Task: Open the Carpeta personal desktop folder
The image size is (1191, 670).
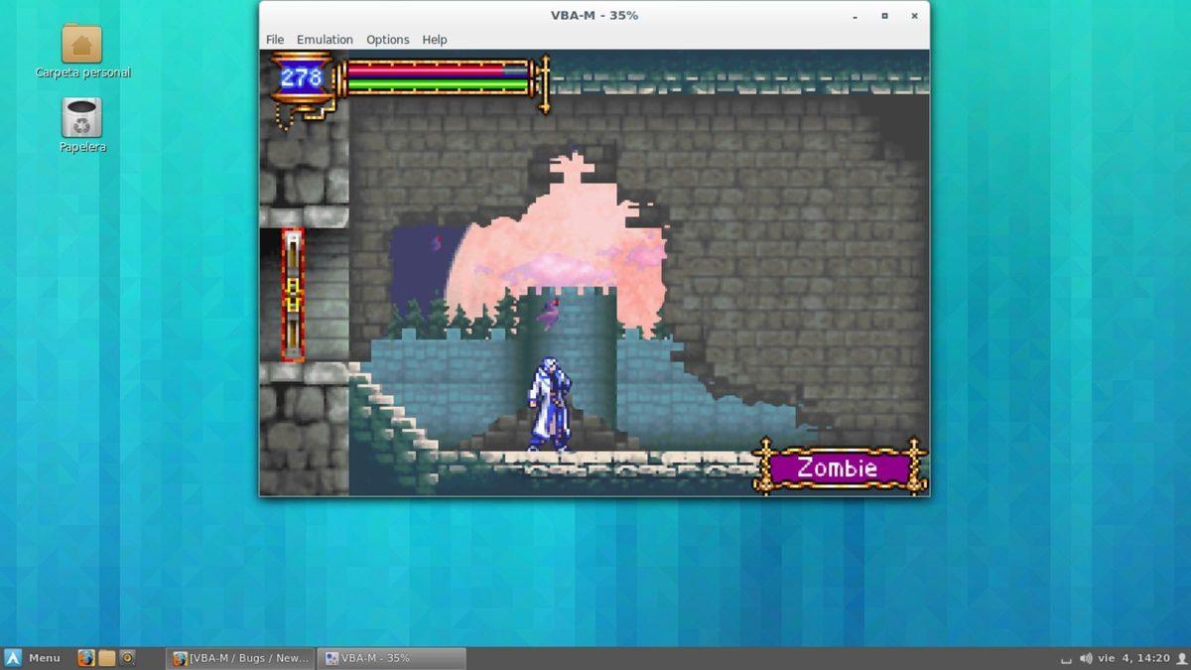Action: coord(81,45)
